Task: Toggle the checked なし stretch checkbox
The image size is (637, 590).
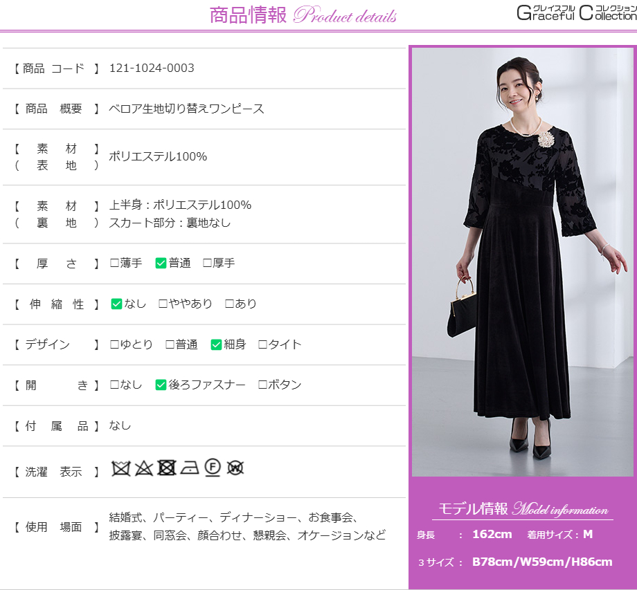Action: (x=116, y=304)
